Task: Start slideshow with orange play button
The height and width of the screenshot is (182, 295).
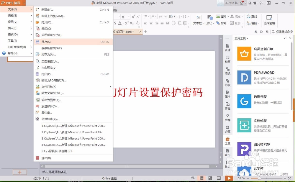Action: pyautogui.click(x=229, y=178)
